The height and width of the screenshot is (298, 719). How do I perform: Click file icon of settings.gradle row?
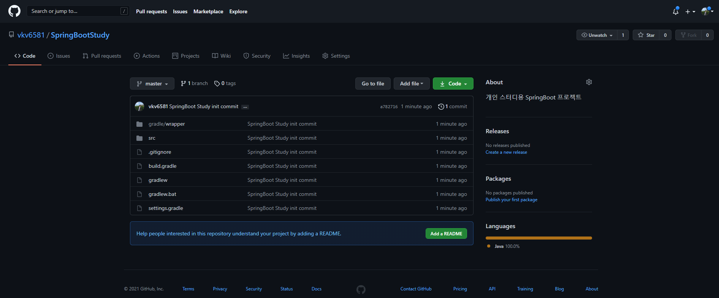point(139,208)
